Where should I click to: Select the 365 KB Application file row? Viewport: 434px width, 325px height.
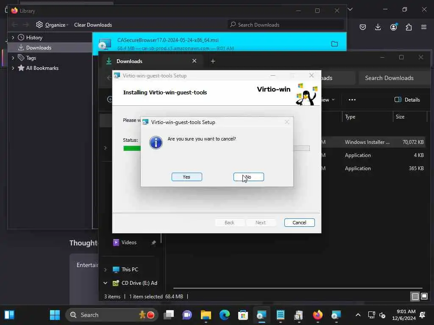coord(373,168)
